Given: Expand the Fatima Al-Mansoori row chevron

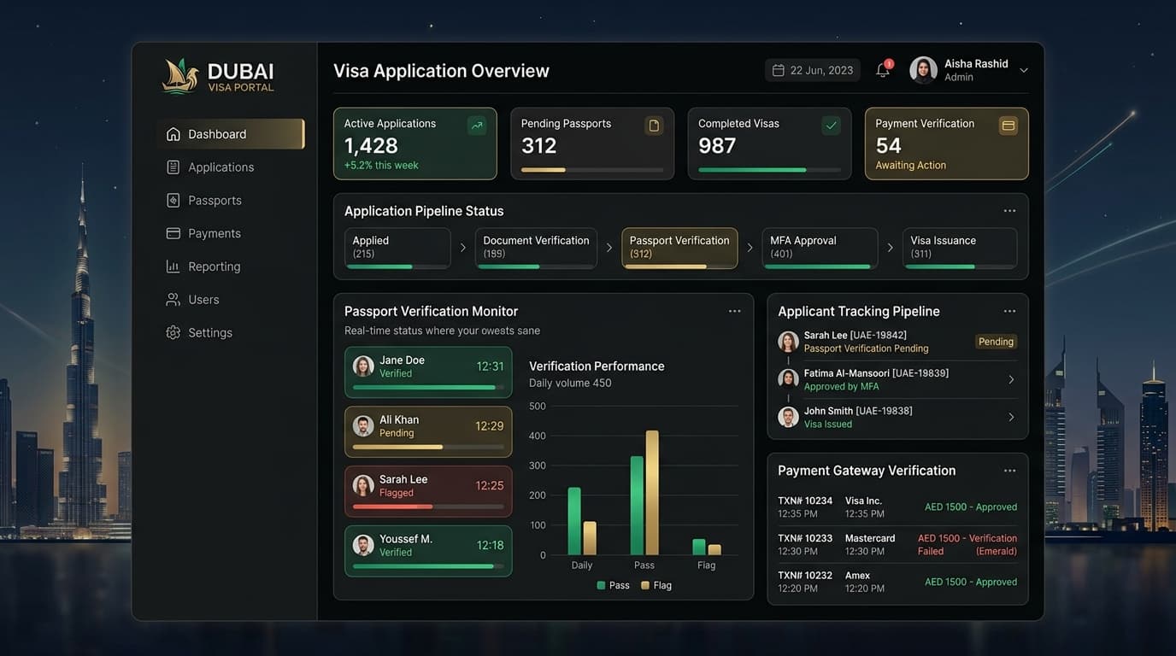Looking at the screenshot, I should click(1011, 379).
